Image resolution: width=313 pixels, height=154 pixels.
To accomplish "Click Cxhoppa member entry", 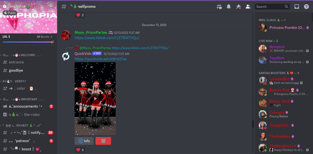I will 284,114.
